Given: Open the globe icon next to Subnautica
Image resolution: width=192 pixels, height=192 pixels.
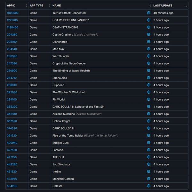Looking at the screenshot, I should (x=148, y=78).
